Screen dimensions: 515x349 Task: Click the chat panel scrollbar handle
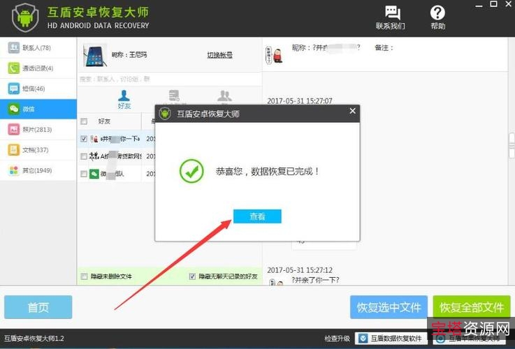[512, 145]
